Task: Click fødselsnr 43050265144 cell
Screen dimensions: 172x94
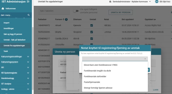Action: click(x=44, y=83)
